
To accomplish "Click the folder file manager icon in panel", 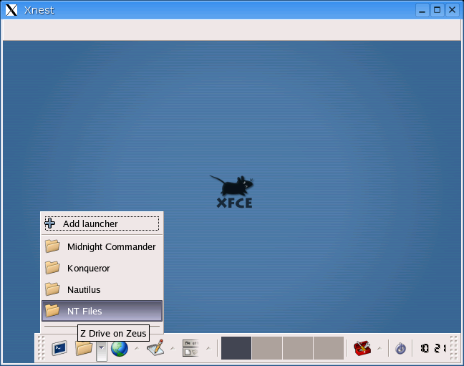I will coord(84,348).
